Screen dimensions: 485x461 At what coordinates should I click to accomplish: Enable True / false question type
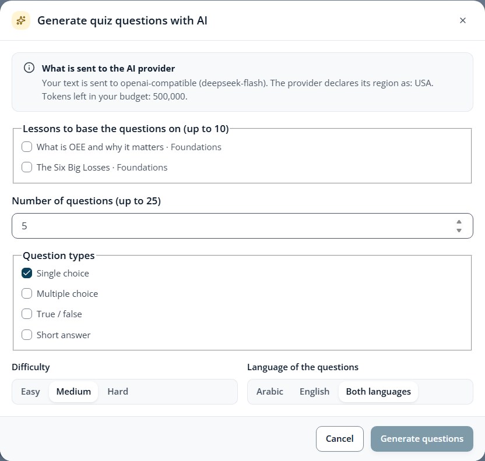(27, 314)
